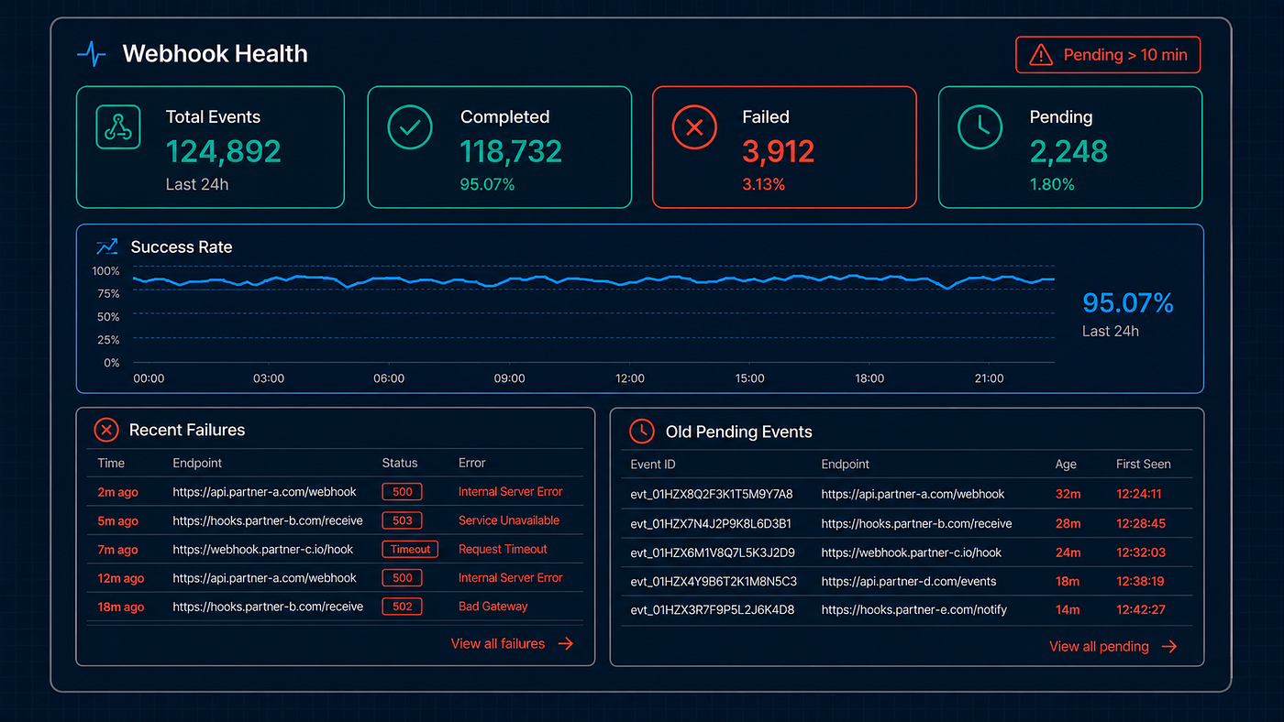Click the large 95.07% success rate figure
The width and height of the screenshot is (1284, 722).
(x=1128, y=302)
